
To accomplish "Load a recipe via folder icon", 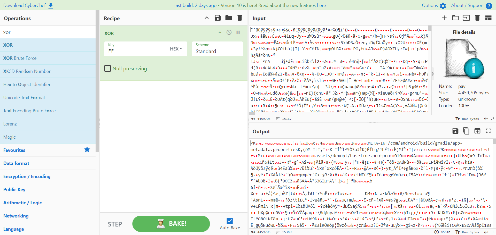I will [228, 18].
